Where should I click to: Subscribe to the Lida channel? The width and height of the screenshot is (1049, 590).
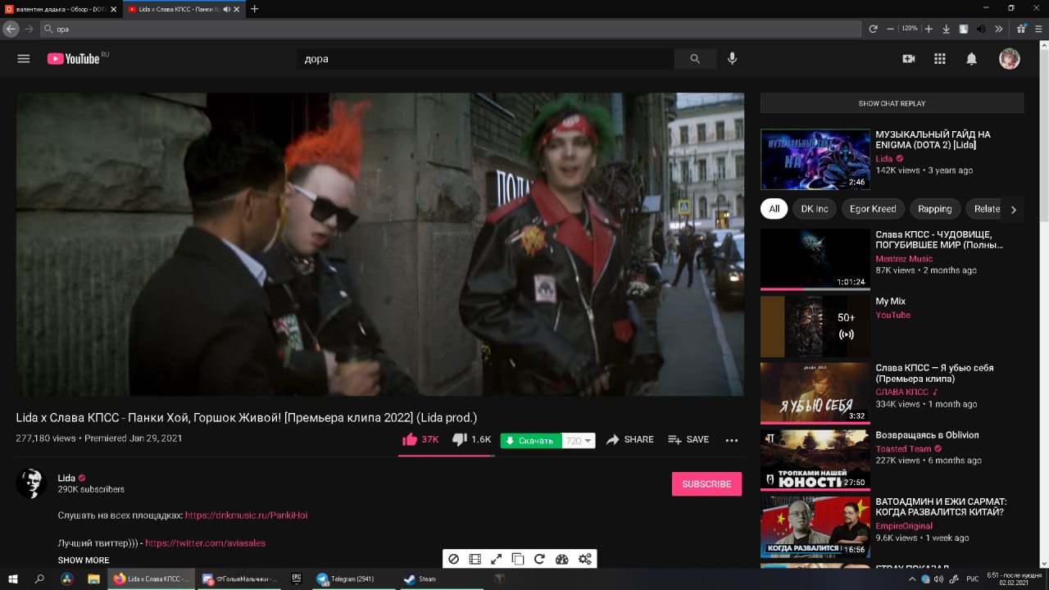click(x=706, y=484)
